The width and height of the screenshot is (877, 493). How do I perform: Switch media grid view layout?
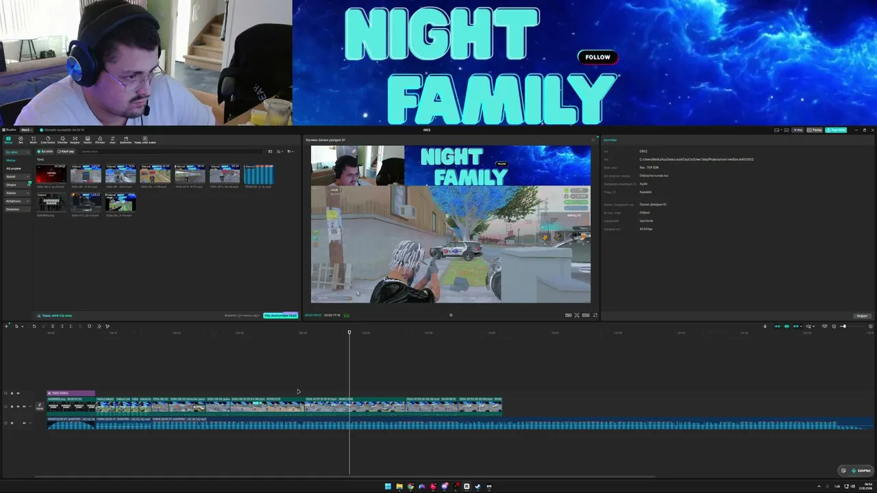[x=271, y=151]
